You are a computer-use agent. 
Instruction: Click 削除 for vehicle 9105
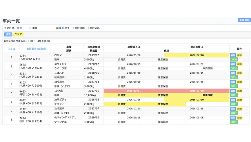pos(240,82)
